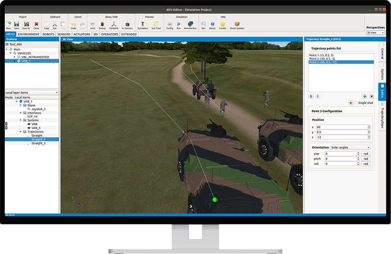Toggle mode box beside VAB system
Image resolution: width=391 pixels, height=254 pixels.
[x=6, y=124]
